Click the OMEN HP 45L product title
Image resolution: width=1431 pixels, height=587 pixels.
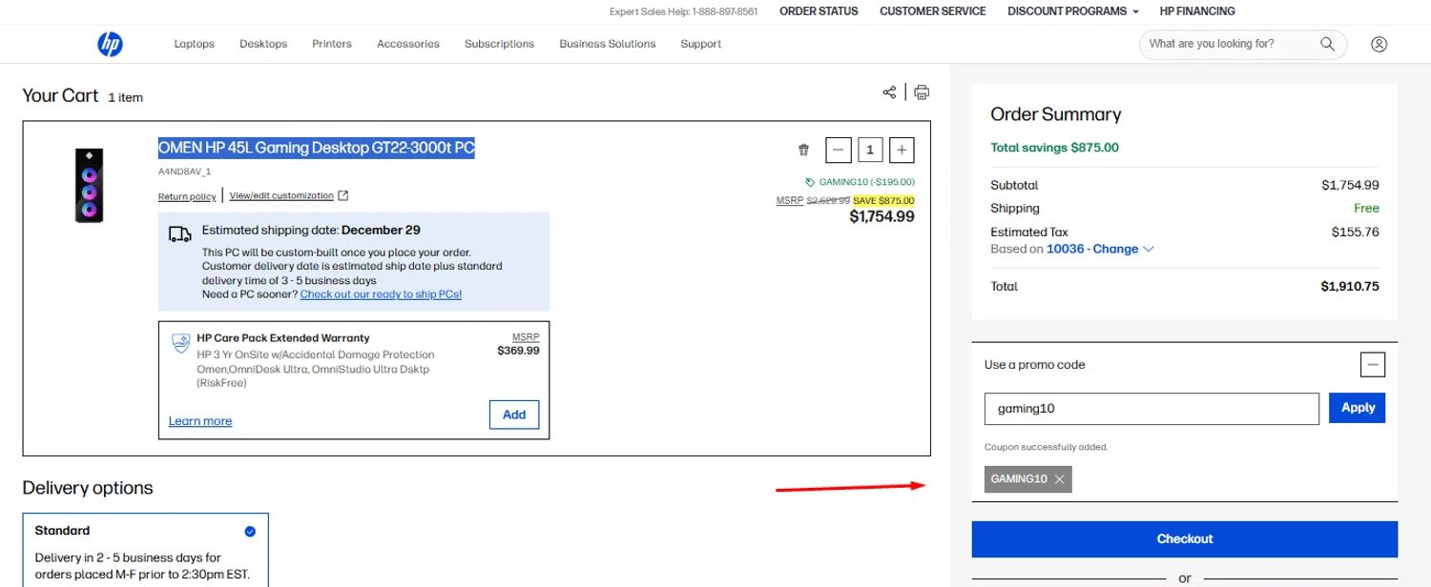316,148
